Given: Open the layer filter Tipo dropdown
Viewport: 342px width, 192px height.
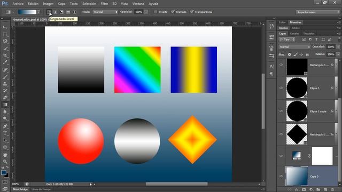Looking at the screenshot, I should [287, 39].
